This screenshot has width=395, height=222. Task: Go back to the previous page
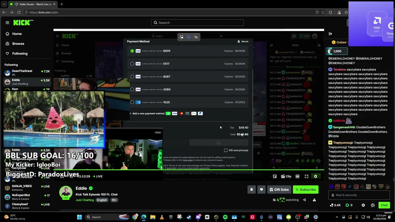[4, 12]
